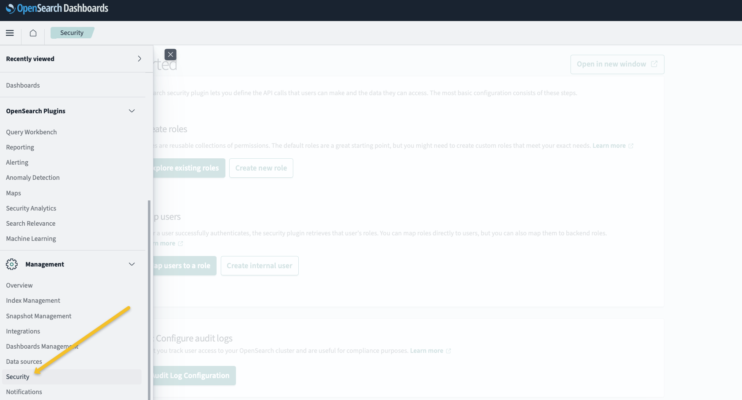Open Anomaly Detection
This screenshot has height=400, width=742.
33,177
